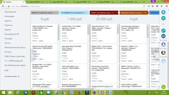
Task: Open the light blue user avatar contact
Action: point(163,61)
